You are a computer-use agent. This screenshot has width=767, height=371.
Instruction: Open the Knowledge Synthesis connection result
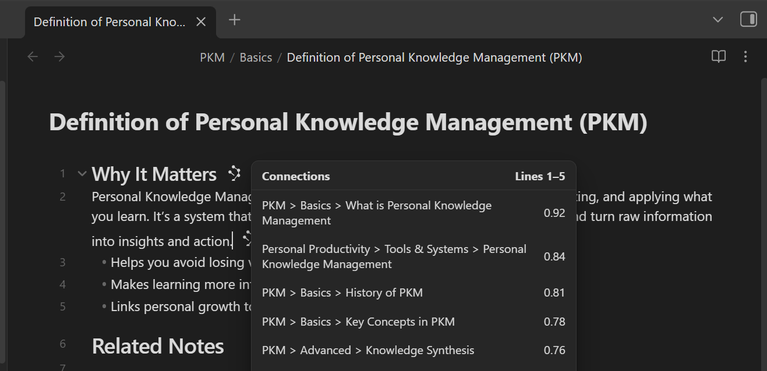tap(368, 350)
